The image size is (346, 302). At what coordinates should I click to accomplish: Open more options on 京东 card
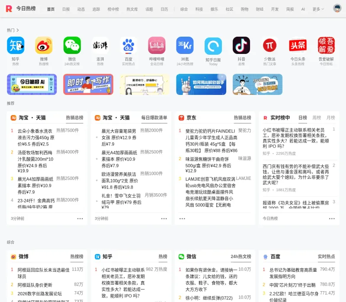pos(182,219)
